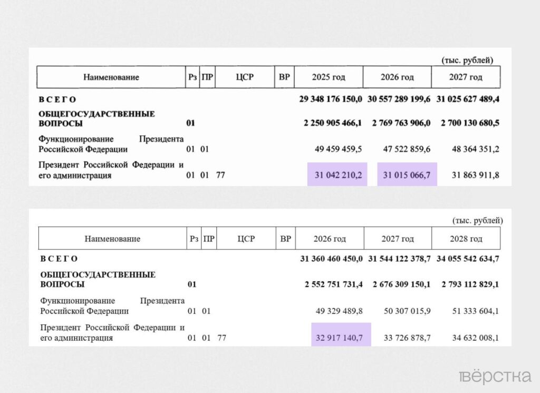The height and width of the screenshot is (393, 540).
Task: Click the "2028 год" column header
Action: click(x=466, y=238)
